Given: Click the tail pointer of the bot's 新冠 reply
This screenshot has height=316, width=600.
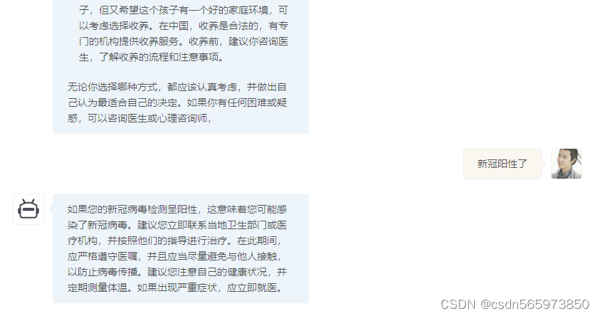Looking at the screenshot, I should tap(51, 209).
